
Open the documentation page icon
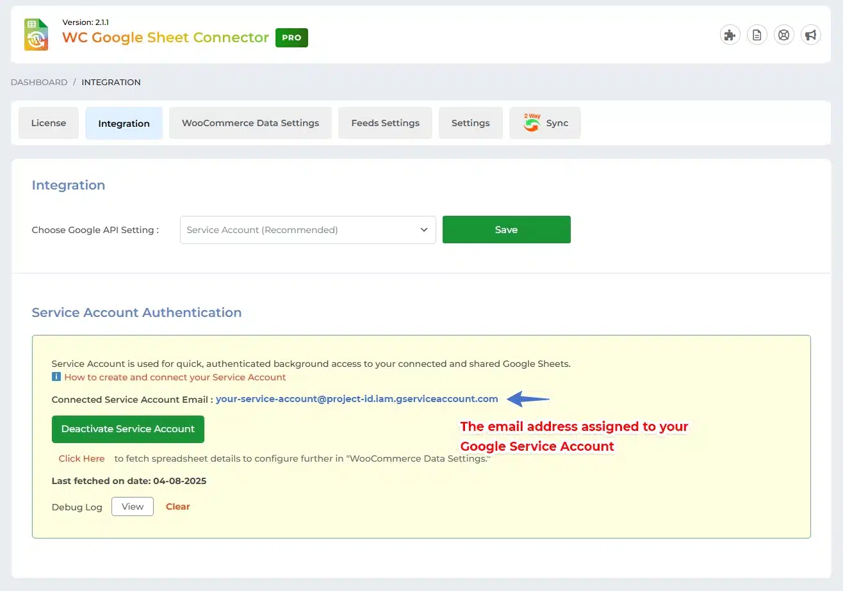click(x=757, y=35)
